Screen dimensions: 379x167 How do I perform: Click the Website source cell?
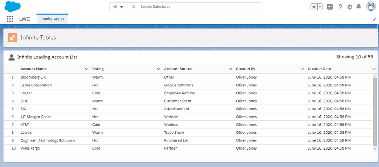click(x=171, y=116)
